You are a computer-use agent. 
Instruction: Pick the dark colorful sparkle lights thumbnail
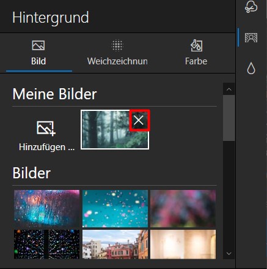tap(46, 244)
